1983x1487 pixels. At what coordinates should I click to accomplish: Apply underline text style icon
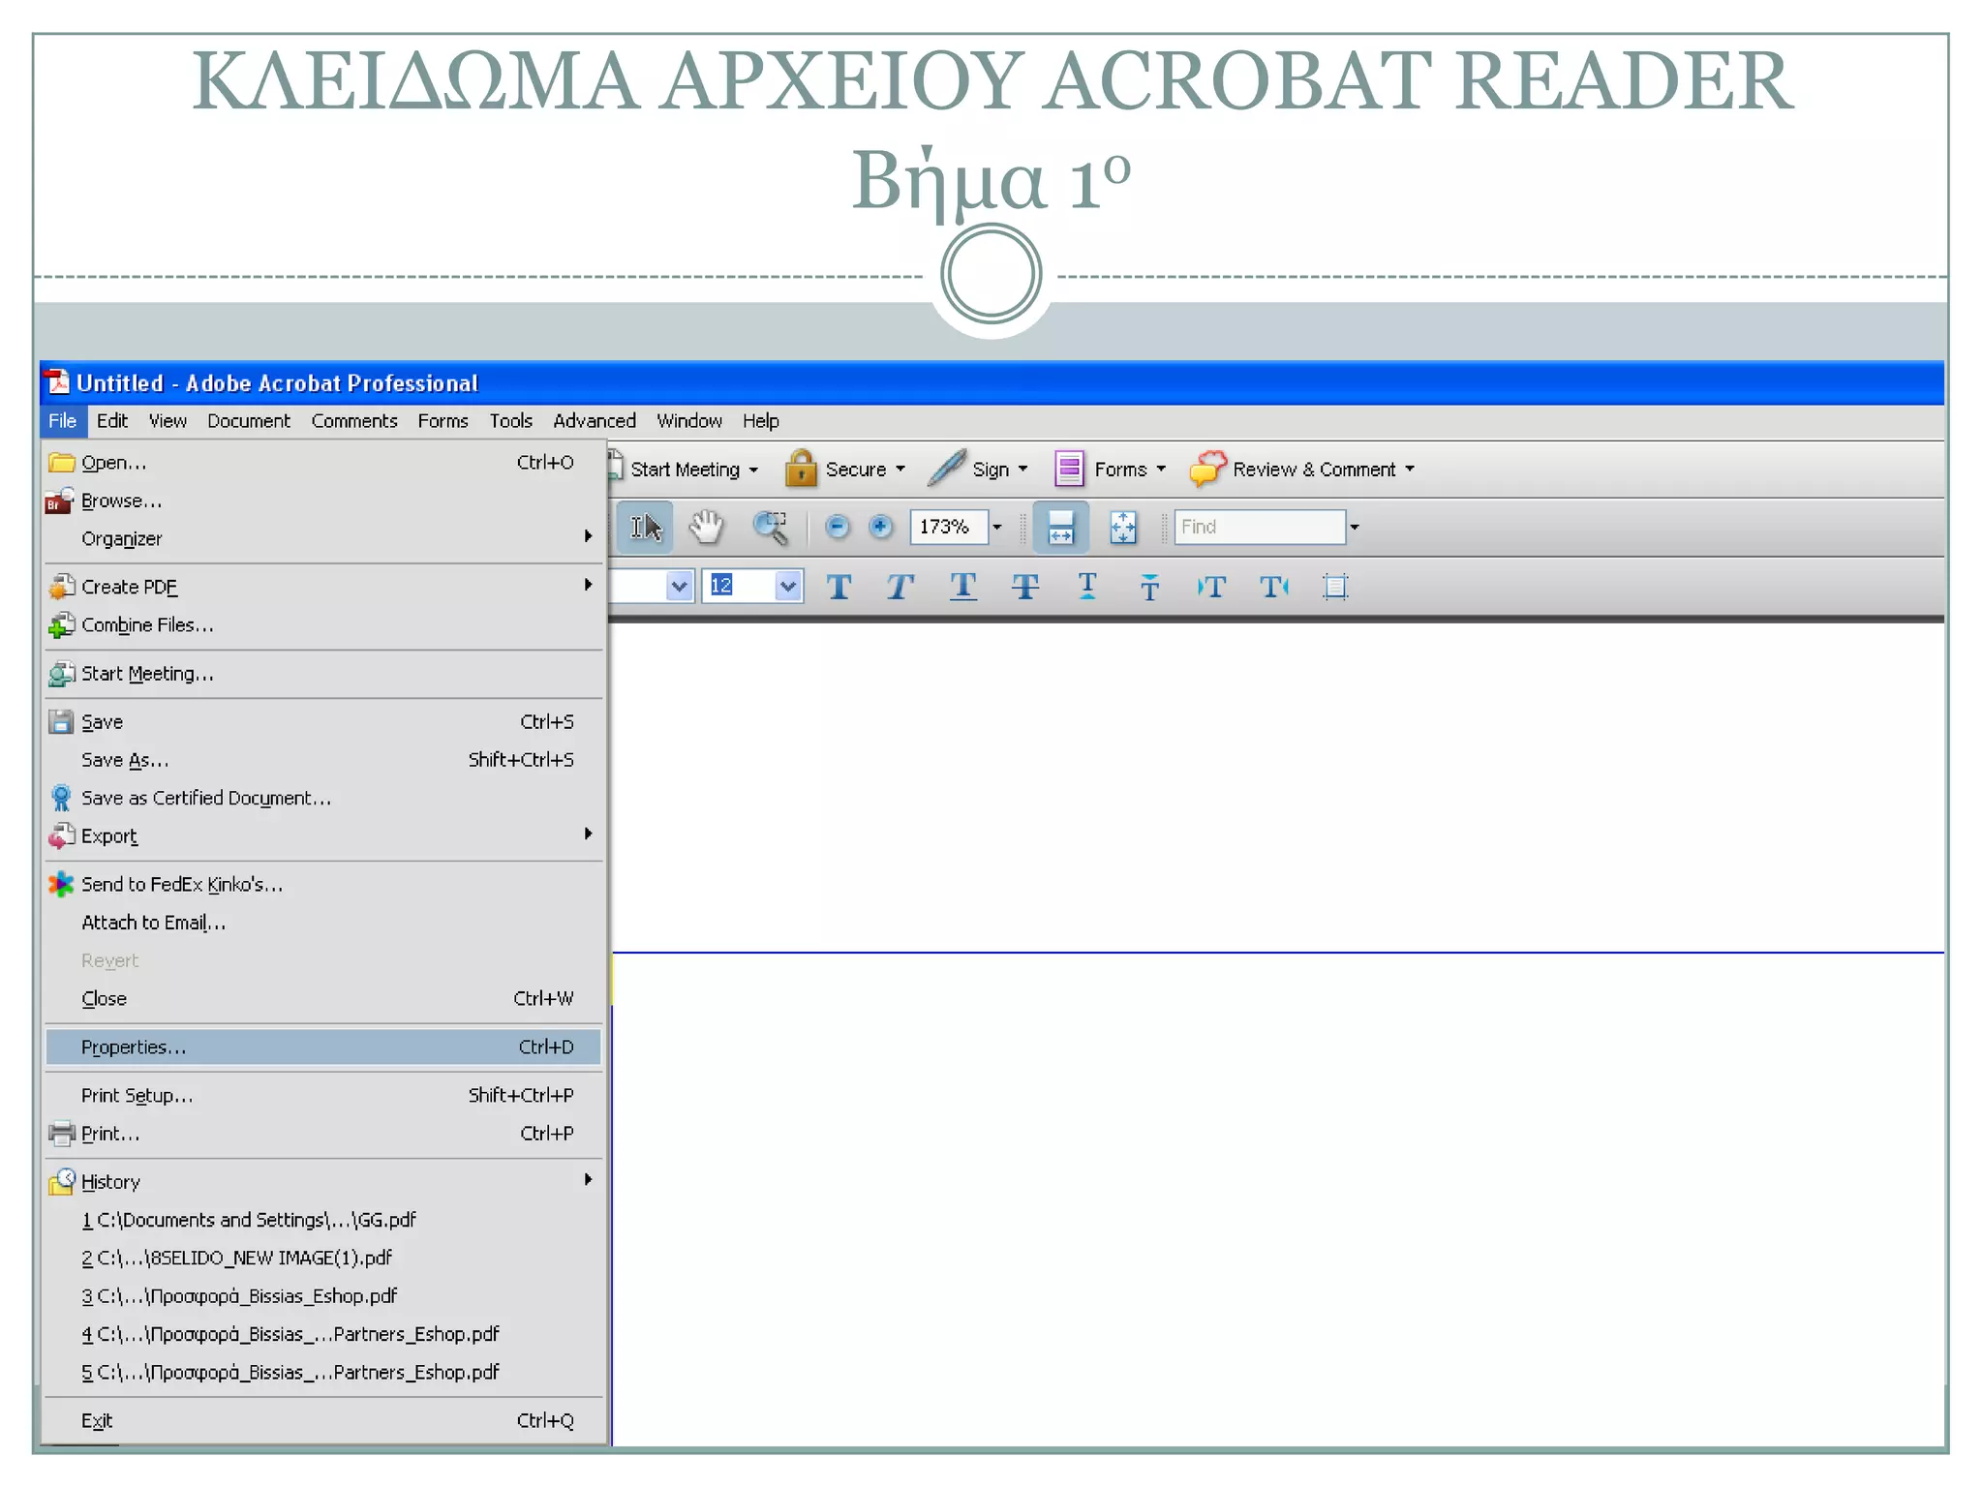pos(963,587)
